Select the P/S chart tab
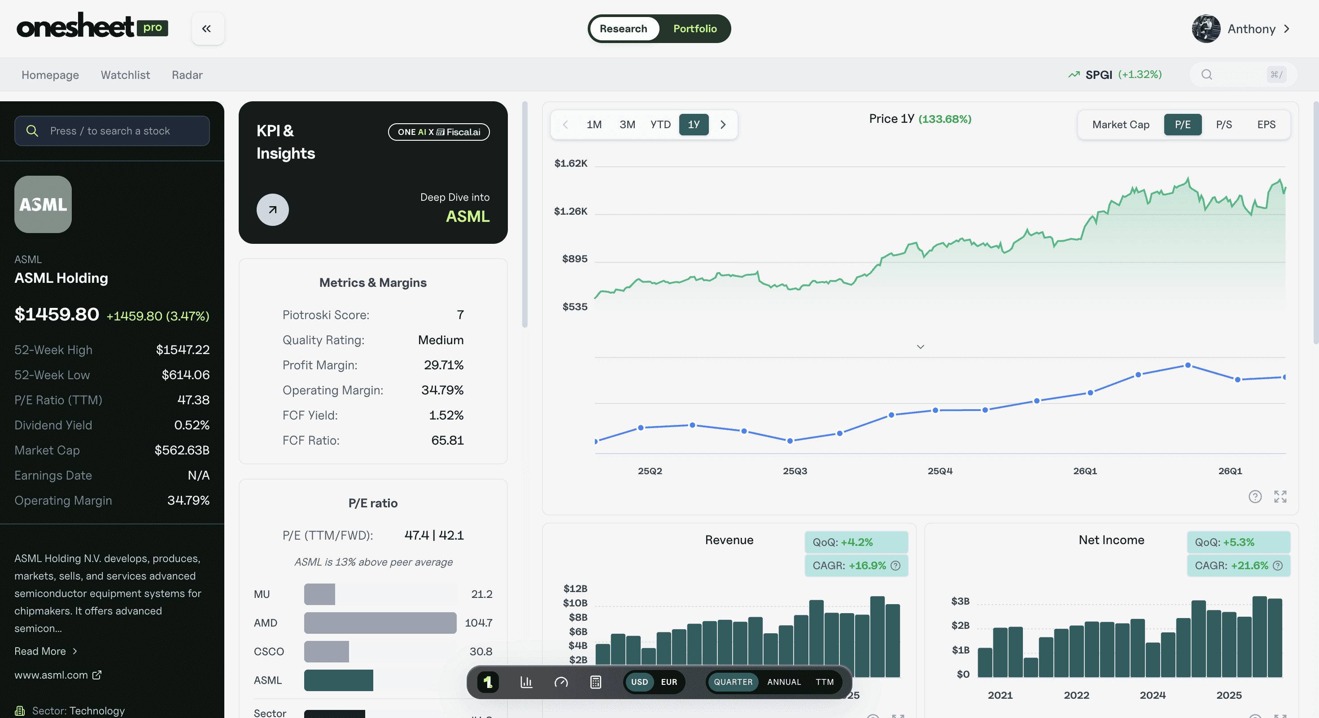Viewport: 1319px width, 718px height. 1224,125
